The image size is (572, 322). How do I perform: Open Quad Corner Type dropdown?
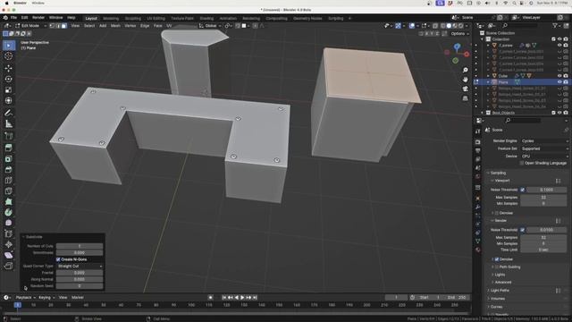tap(80, 267)
